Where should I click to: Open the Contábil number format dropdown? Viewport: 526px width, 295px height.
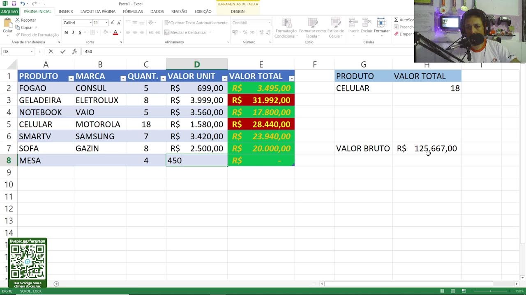pyautogui.click(x=270, y=23)
